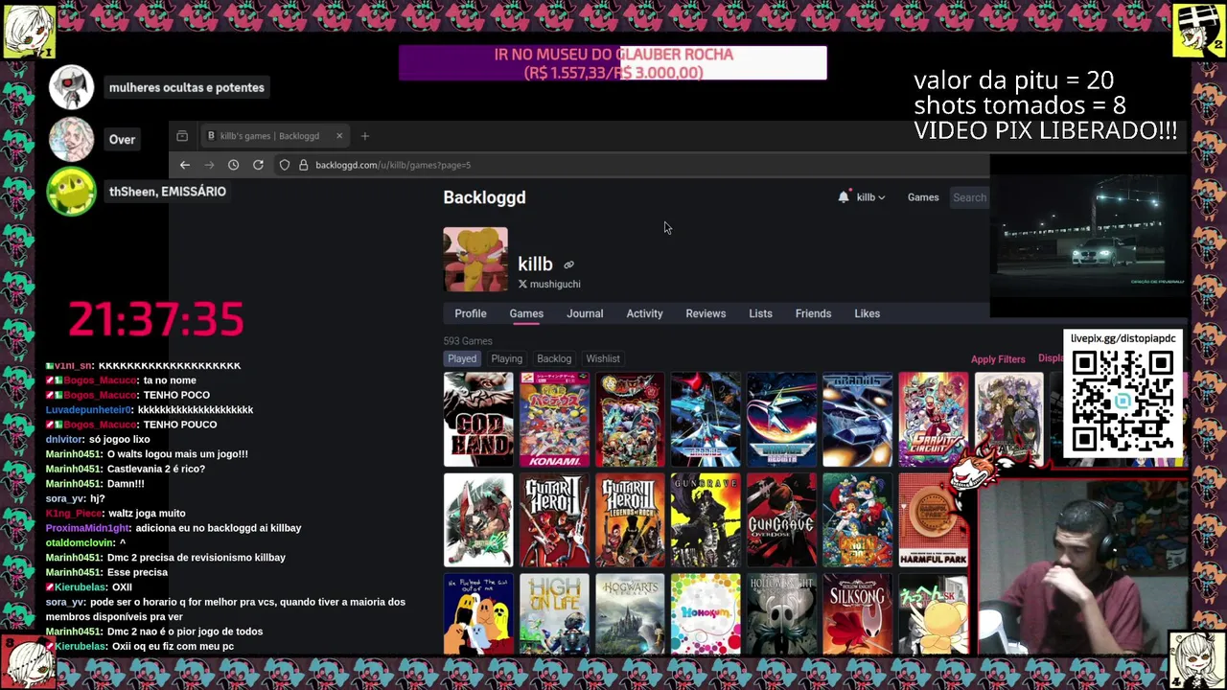The image size is (1227, 690).
Task: Open Games in the top navigation
Action: (923, 197)
